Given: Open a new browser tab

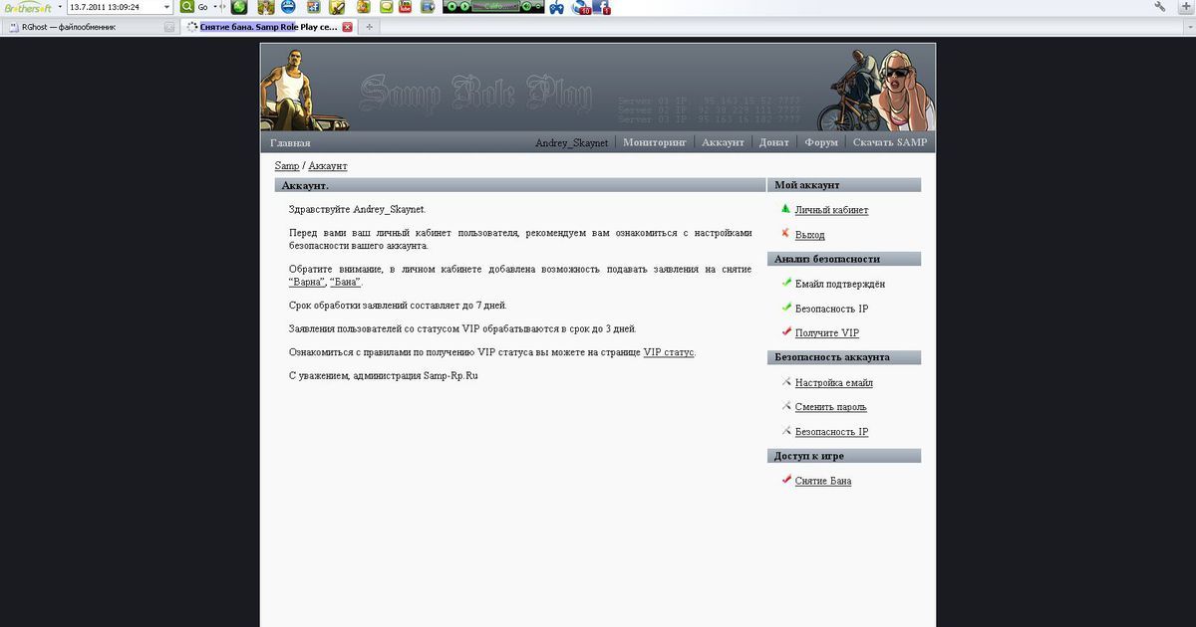Looking at the screenshot, I should click(x=369, y=27).
